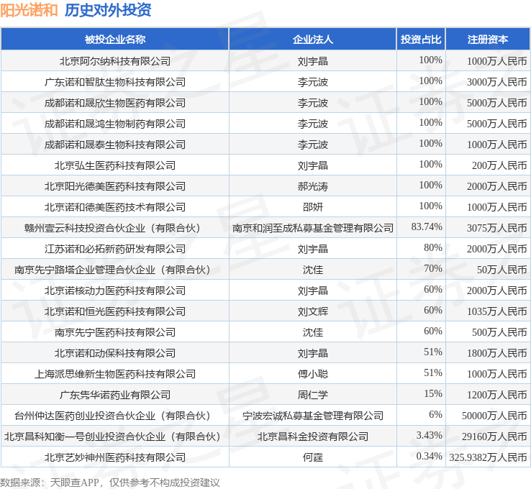This screenshot has width=531, height=489.
Task: Click the 投资占比 column header
Action: 421,40
